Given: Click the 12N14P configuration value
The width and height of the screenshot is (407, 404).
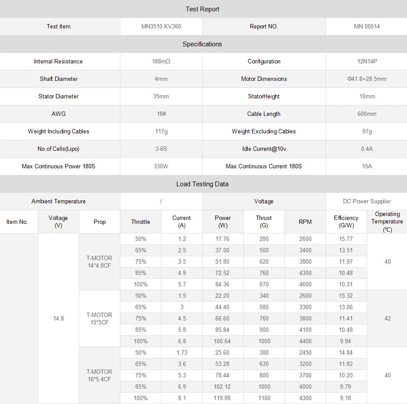Looking at the screenshot, I should (367, 62).
